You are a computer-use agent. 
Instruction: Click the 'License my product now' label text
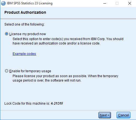[27, 34]
